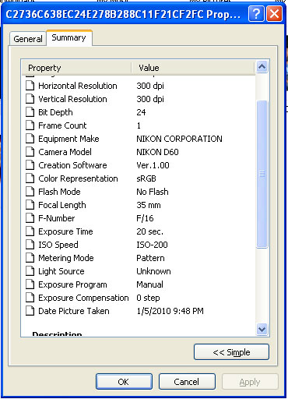Select the F-Number property label
This screenshot has width=288, height=399.
[x=57, y=218]
